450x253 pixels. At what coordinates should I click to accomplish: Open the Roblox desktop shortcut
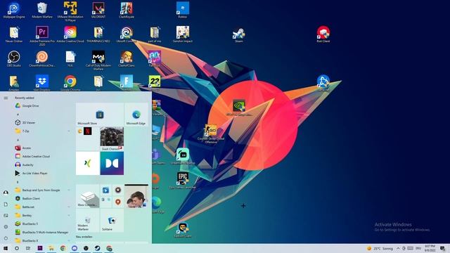pyautogui.click(x=183, y=11)
